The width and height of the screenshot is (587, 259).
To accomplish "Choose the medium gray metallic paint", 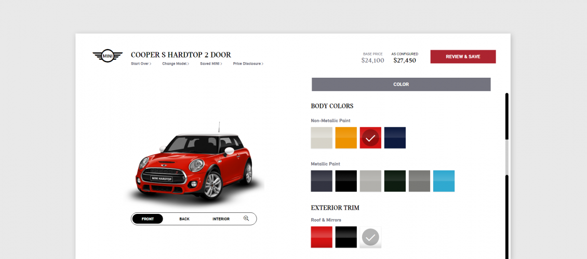I will click(x=419, y=181).
